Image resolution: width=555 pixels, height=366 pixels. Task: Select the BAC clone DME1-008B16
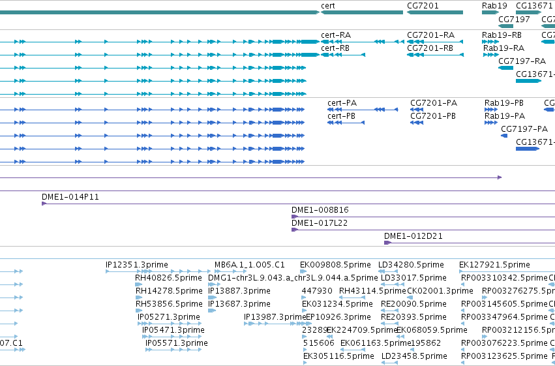pos(320,210)
